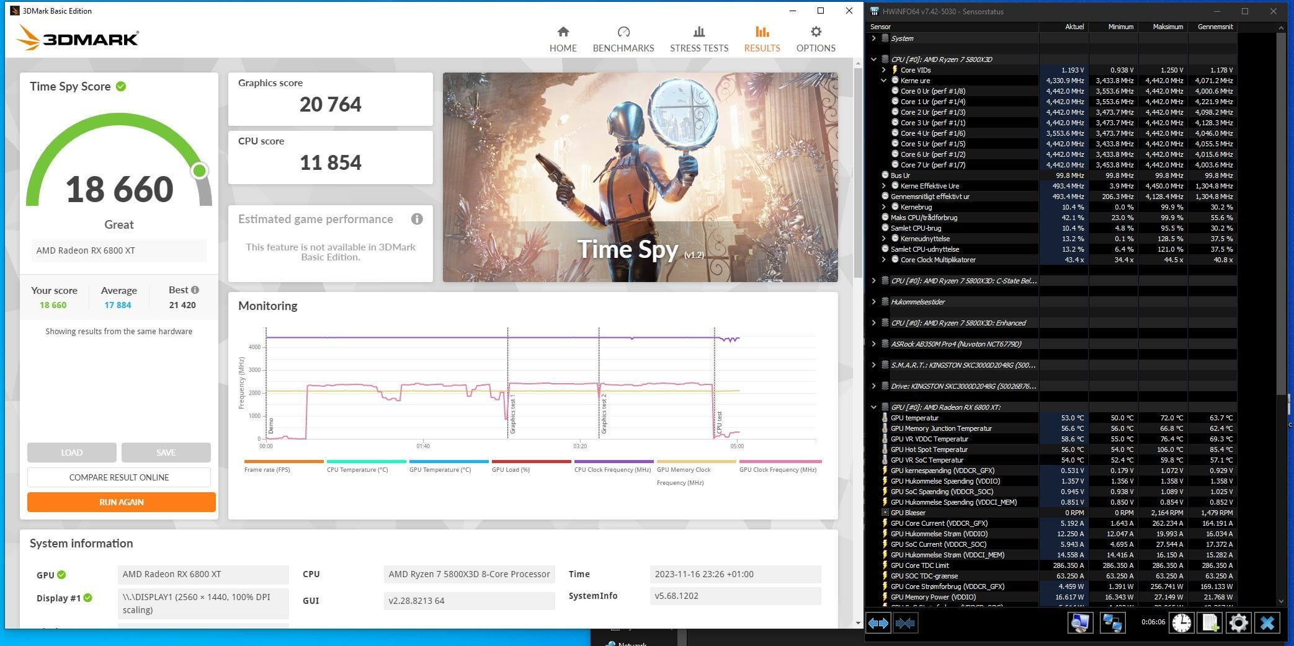Collapse the Kerne ure row
Screen dimensions: 1294x646
click(883, 81)
